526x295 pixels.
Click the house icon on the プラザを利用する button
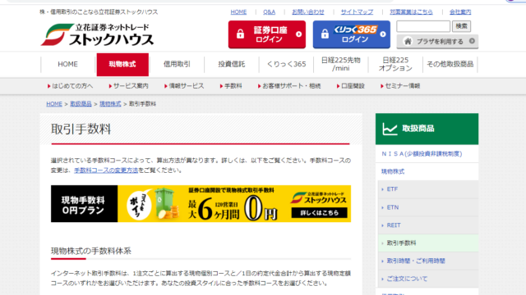point(408,41)
